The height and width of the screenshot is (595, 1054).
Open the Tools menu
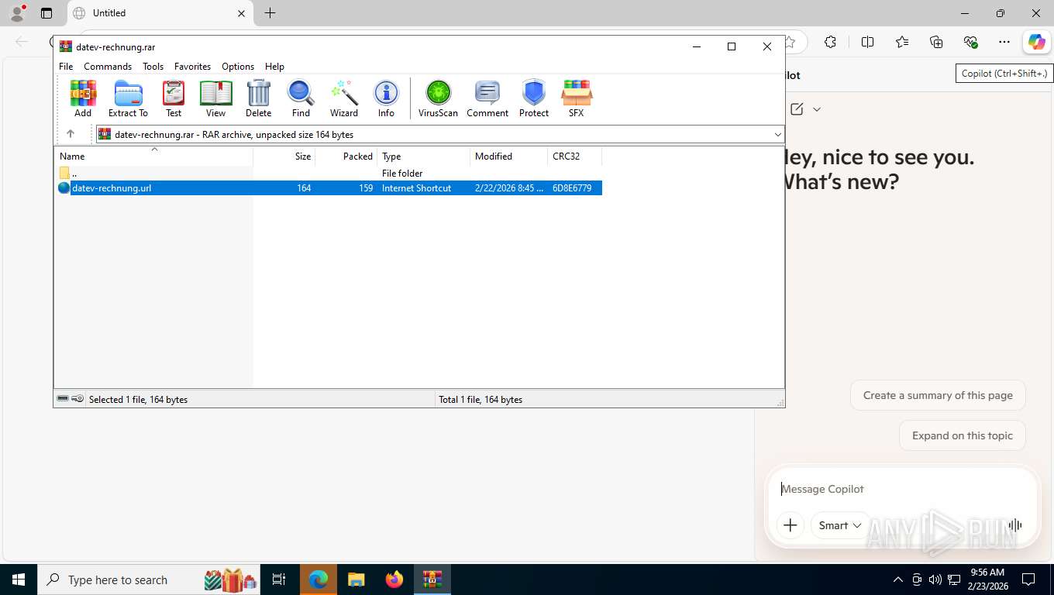(153, 67)
